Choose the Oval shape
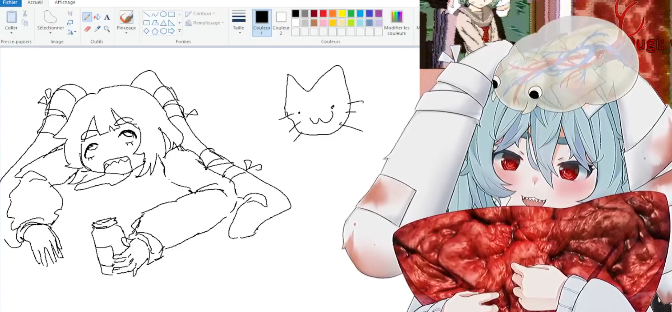672x312 pixels. [163, 14]
